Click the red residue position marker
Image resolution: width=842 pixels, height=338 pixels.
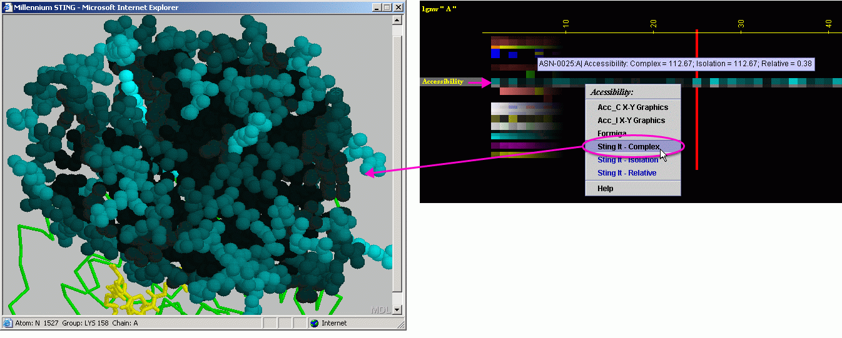point(696,99)
